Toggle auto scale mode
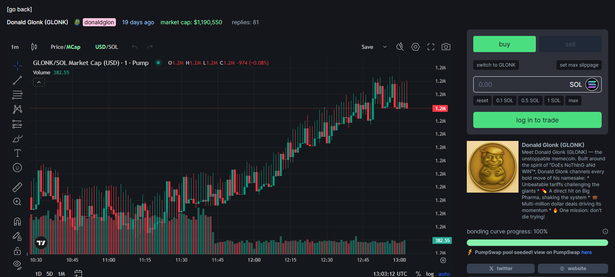 444,274
